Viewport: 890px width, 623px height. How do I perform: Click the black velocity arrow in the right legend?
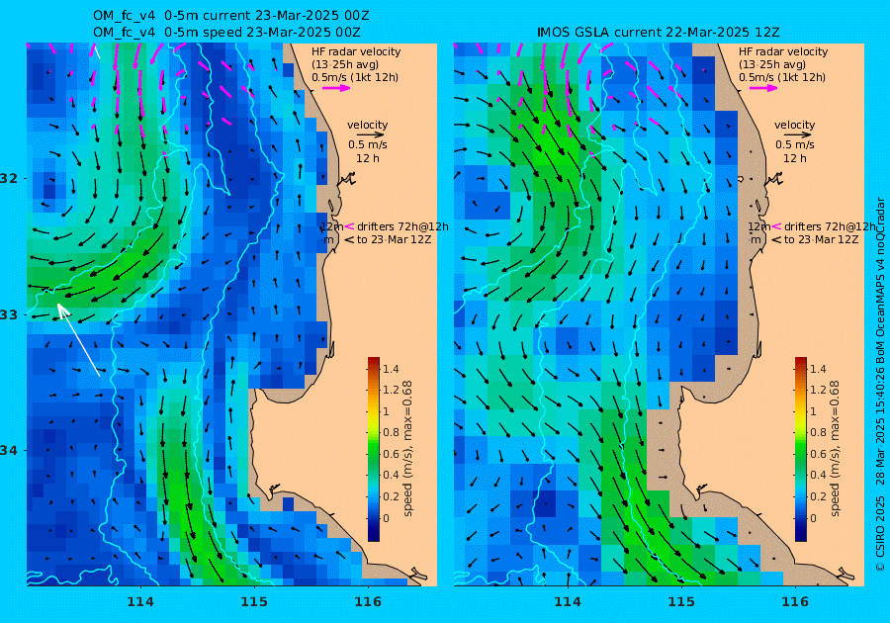click(x=797, y=135)
